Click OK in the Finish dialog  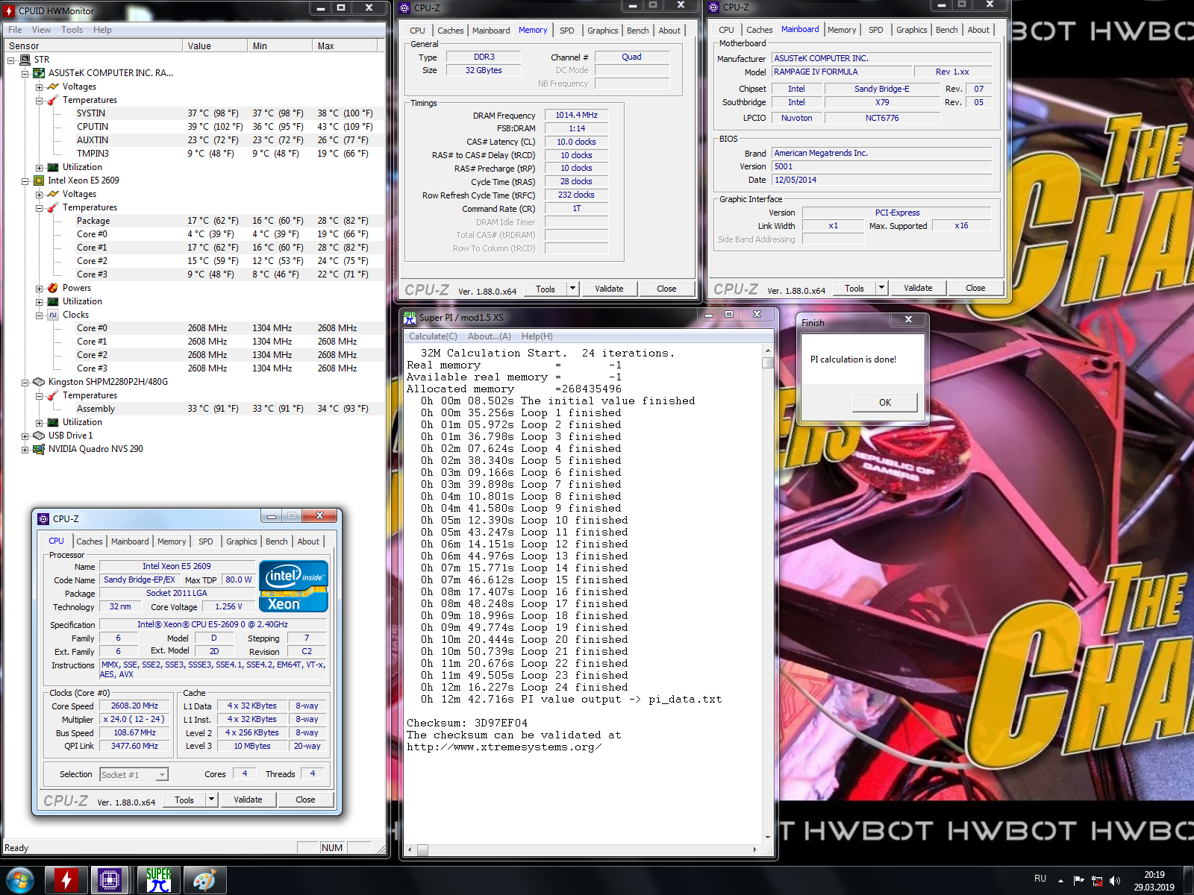(x=885, y=402)
